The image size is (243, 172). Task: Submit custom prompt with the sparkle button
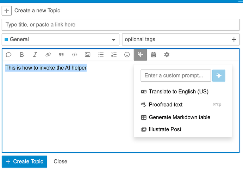(219, 76)
